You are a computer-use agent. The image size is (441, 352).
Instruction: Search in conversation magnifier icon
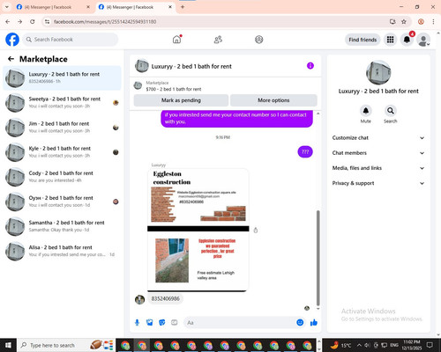(391, 111)
